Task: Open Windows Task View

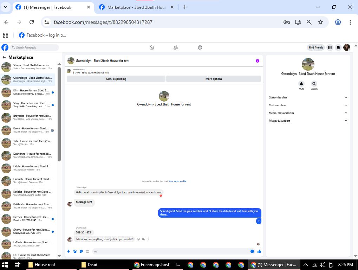Action: pyautogui.click(x=17, y=265)
